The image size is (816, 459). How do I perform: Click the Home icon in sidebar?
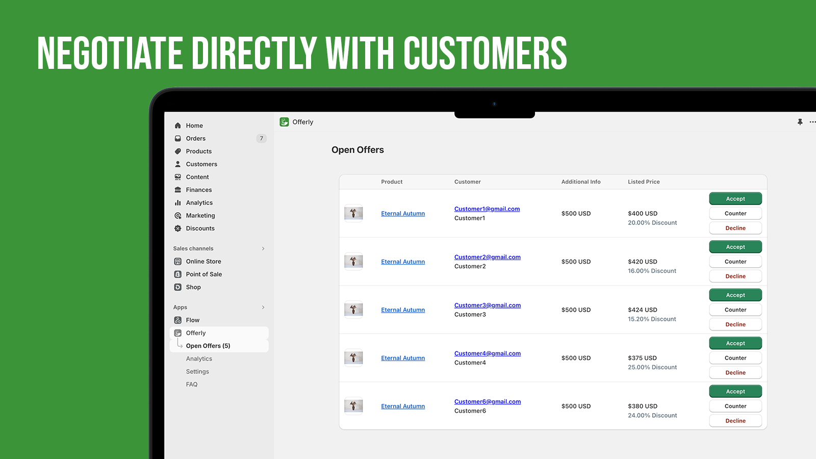pyautogui.click(x=178, y=125)
